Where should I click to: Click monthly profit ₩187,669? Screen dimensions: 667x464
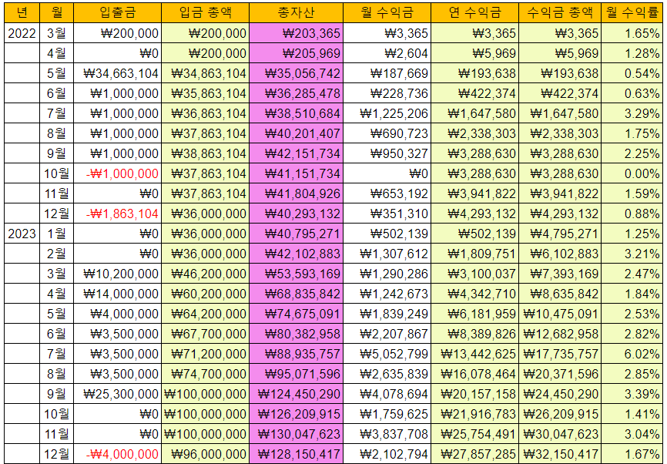(387, 73)
